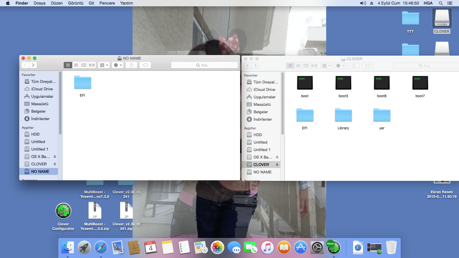Eject CLOVER volume in CLOVER window sidebar
This screenshot has width=459, height=258.
(277, 165)
